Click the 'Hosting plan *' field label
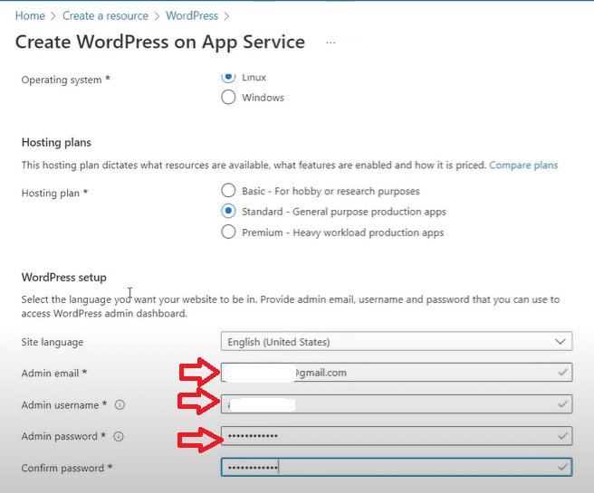Image resolution: width=594 pixels, height=493 pixels. [54, 193]
